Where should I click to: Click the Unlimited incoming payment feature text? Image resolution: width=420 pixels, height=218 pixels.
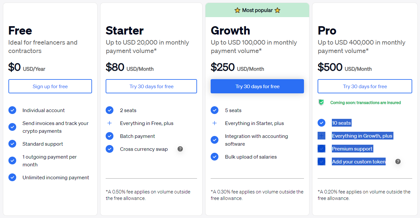pyautogui.click(x=56, y=177)
